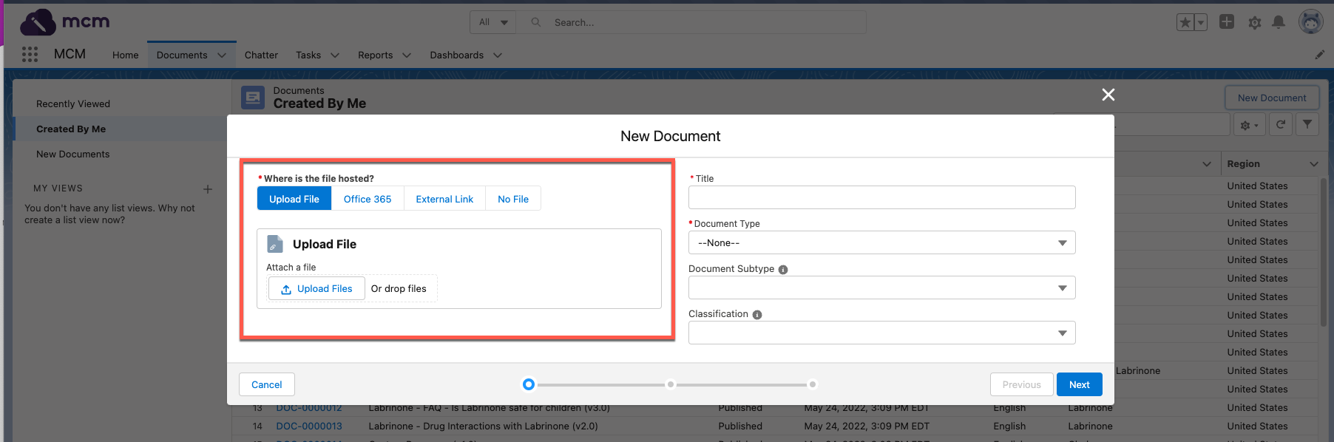Click Document Subtype info icon

(783, 270)
